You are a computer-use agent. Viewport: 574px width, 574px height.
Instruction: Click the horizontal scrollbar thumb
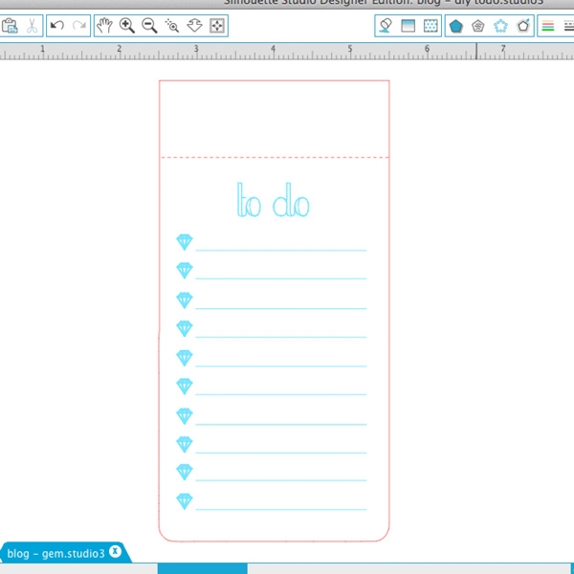203,568
